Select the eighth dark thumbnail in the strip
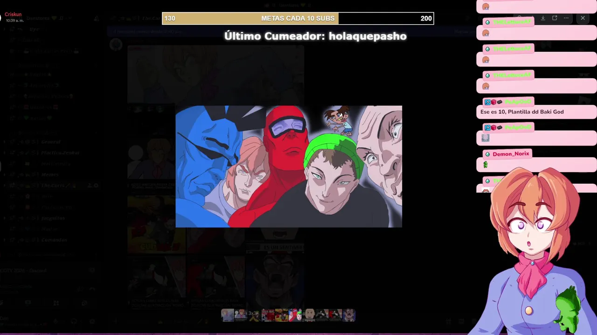 322,315
